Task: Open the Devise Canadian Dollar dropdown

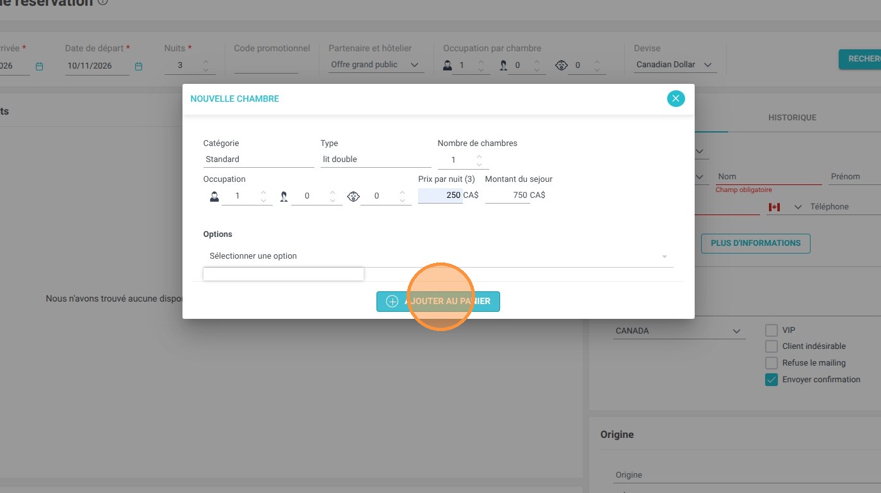Action: 674,65
